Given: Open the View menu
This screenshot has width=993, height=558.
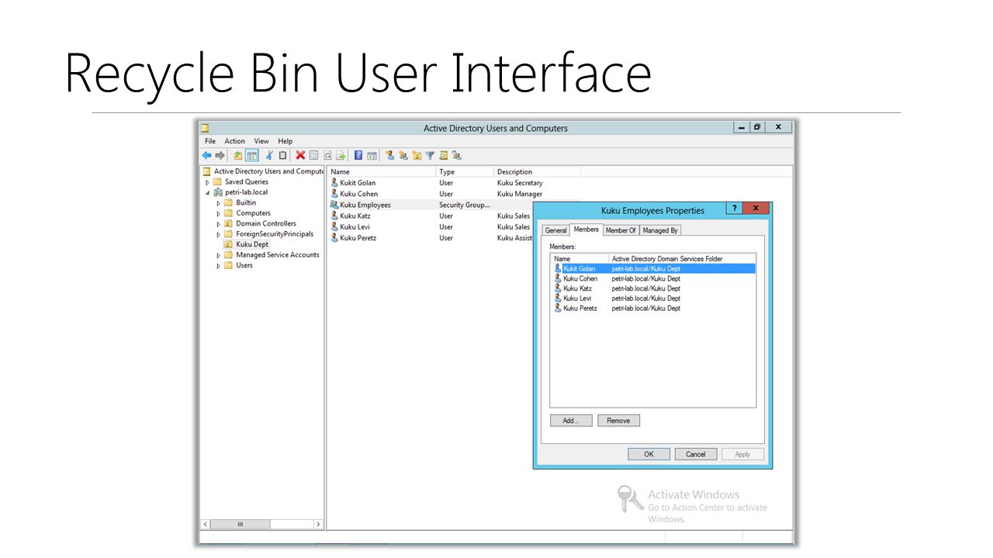Looking at the screenshot, I should [x=261, y=141].
